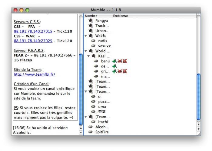This screenshot has height=151, width=212.
Task: Open the 88.191.78.140:27025 WAR server link
Action: pyautogui.click(x=33, y=41)
